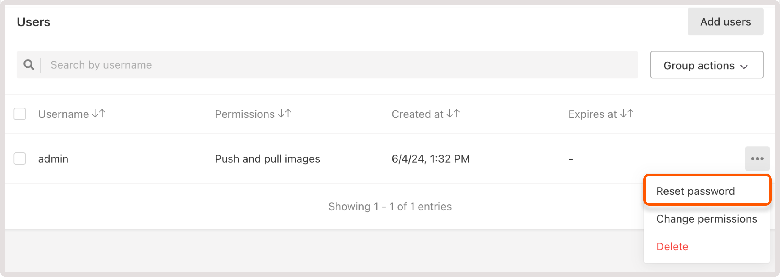The width and height of the screenshot is (780, 277).
Task: Select Change permissions menu entry
Action: (706, 218)
